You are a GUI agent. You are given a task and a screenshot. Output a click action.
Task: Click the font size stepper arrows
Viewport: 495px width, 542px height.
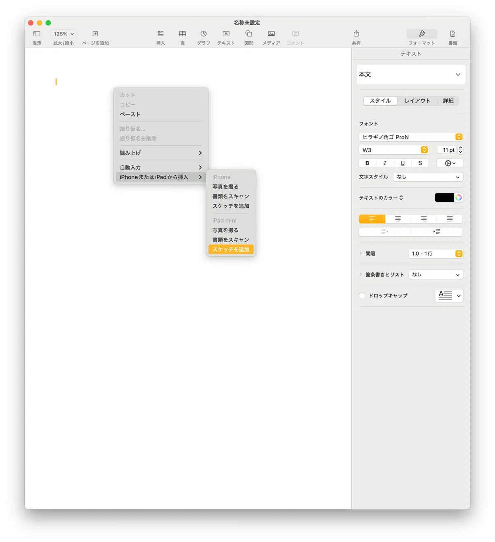[x=460, y=150]
